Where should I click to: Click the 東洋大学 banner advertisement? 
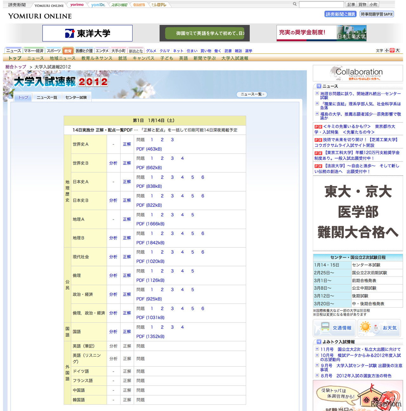point(87,33)
